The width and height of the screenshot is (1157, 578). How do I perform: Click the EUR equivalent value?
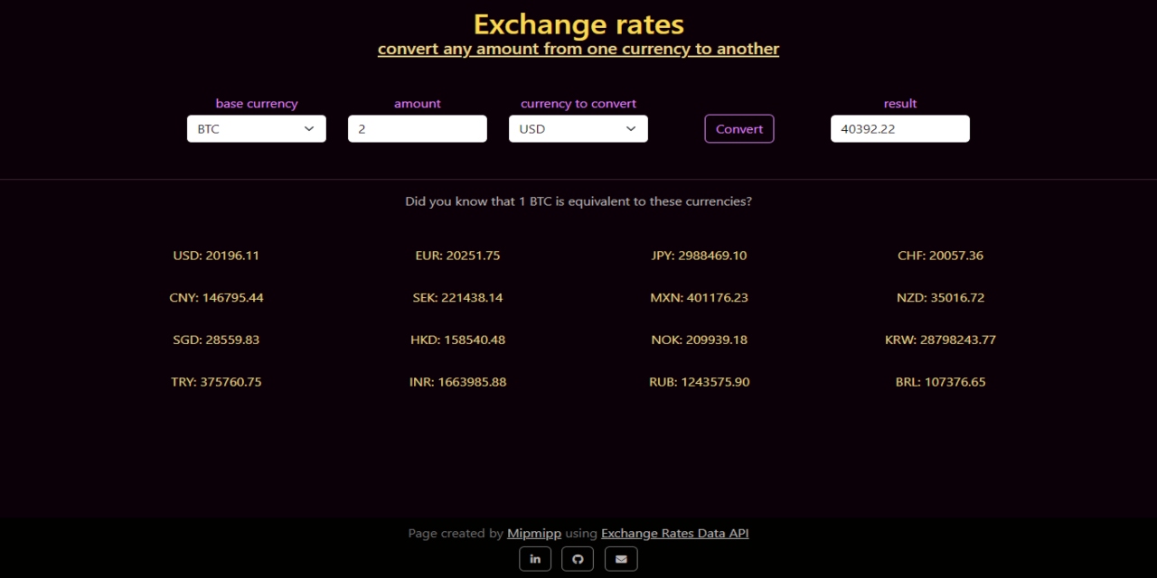[457, 256]
